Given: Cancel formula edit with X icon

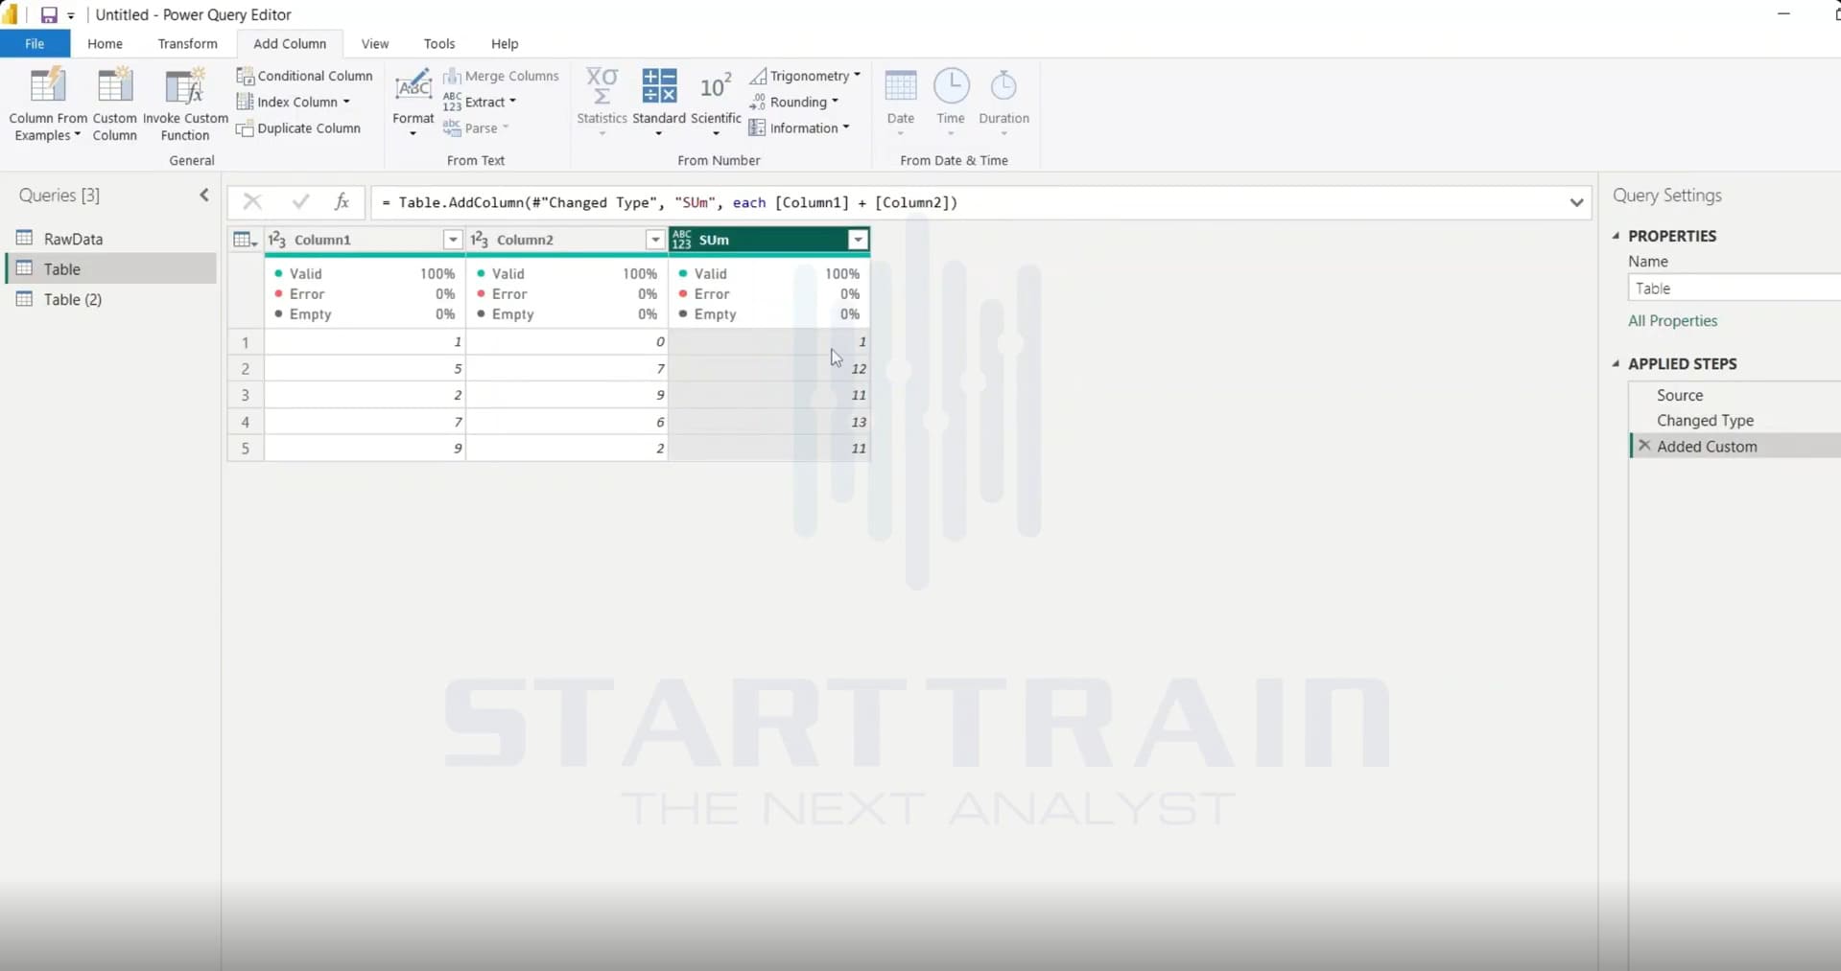Looking at the screenshot, I should [252, 201].
